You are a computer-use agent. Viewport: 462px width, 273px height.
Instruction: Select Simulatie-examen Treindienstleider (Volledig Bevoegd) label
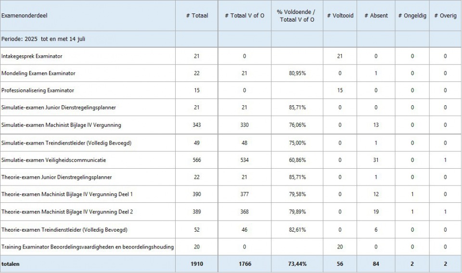(66, 143)
